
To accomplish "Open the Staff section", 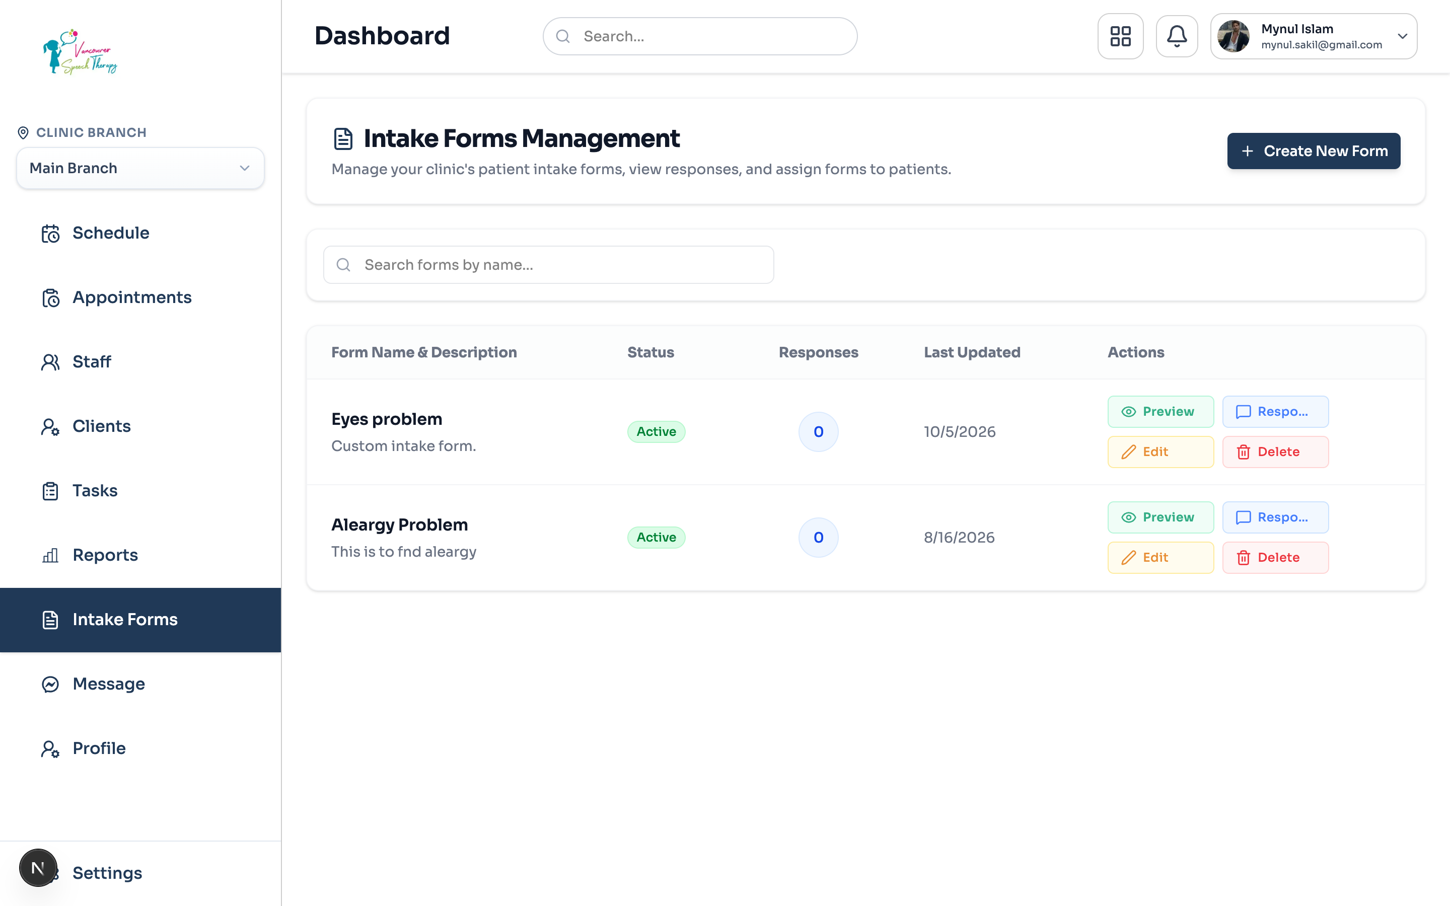I will [x=140, y=362].
